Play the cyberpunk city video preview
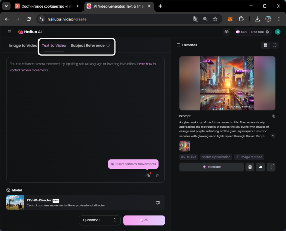This screenshot has height=231, width=286. [227, 83]
